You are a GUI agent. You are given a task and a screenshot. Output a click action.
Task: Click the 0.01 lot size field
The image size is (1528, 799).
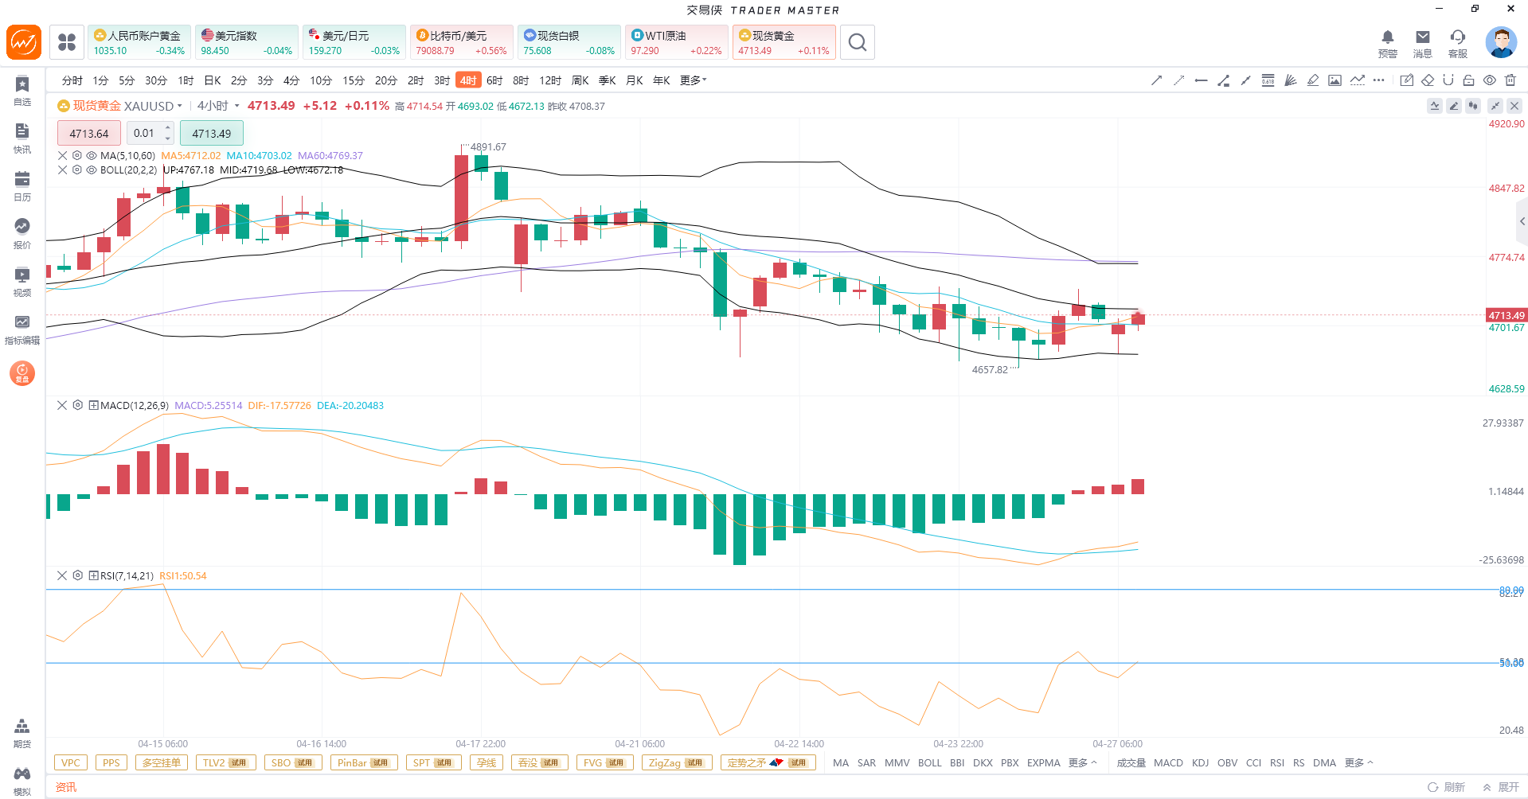(144, 134)
